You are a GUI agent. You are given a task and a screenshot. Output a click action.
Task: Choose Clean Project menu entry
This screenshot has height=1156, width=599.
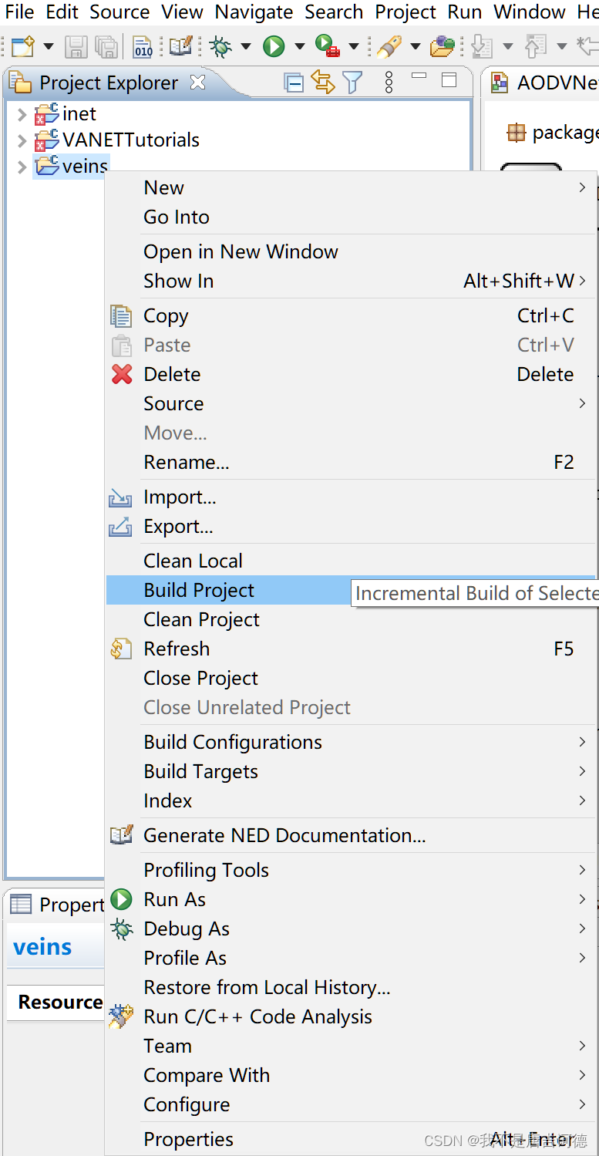(201, 619)
